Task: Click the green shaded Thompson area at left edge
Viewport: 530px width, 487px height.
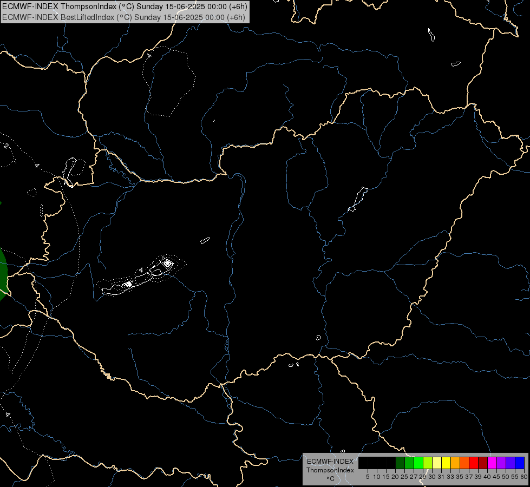Action: (3, 273)
